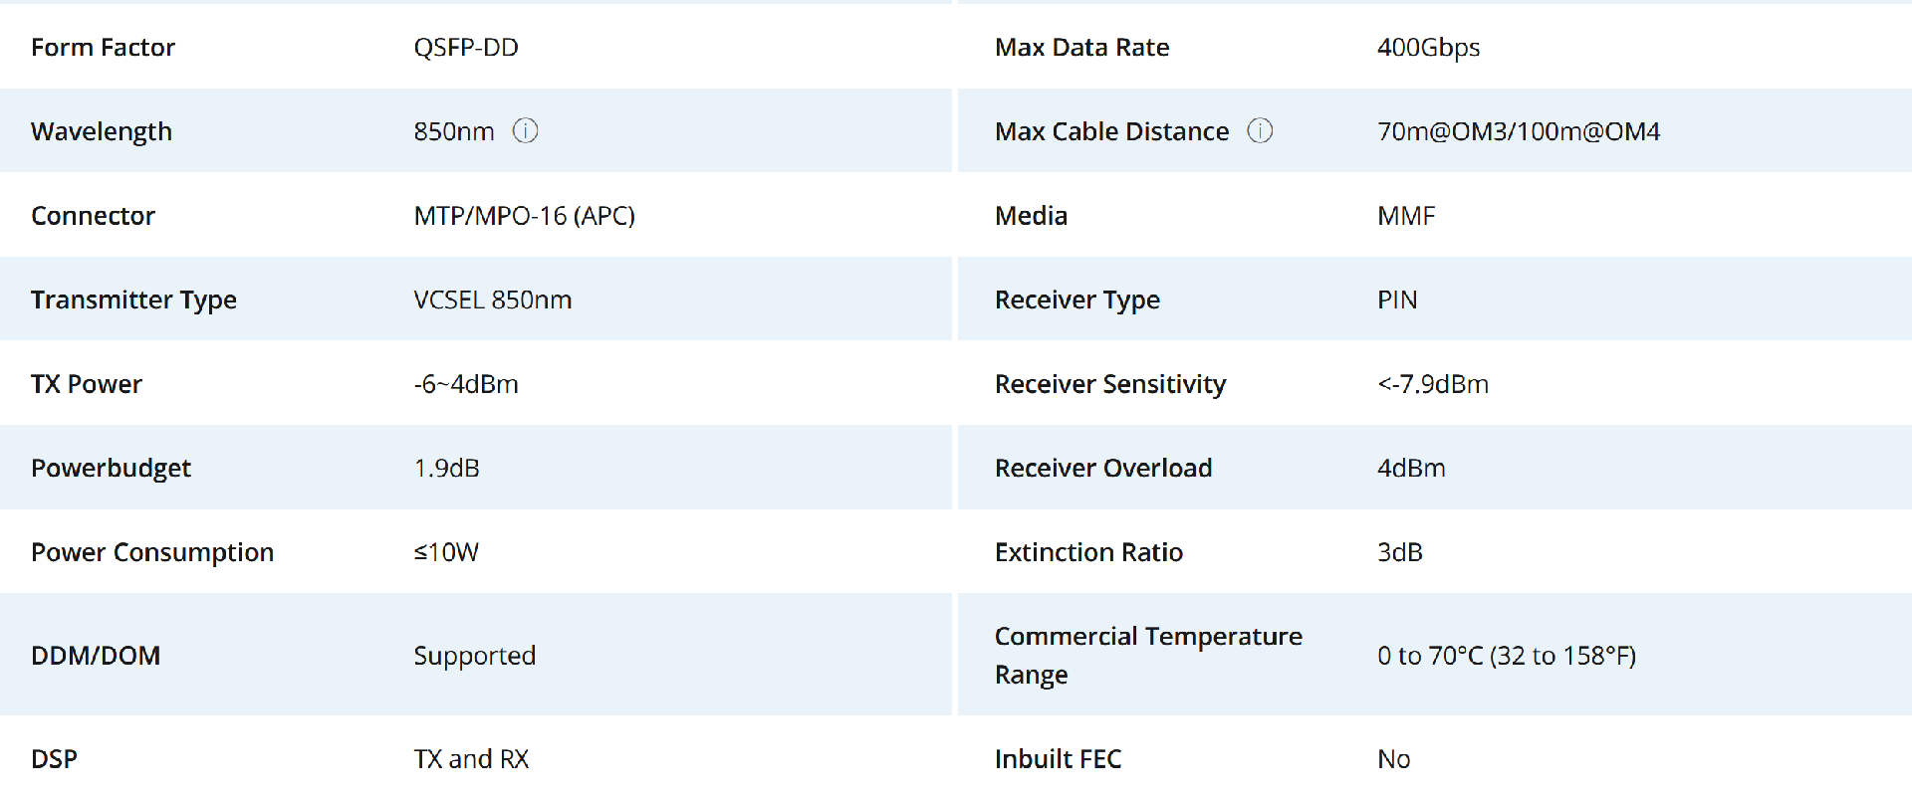
Task: Click the Extinction Ratio value 3dB
Action: point(1400,552)
